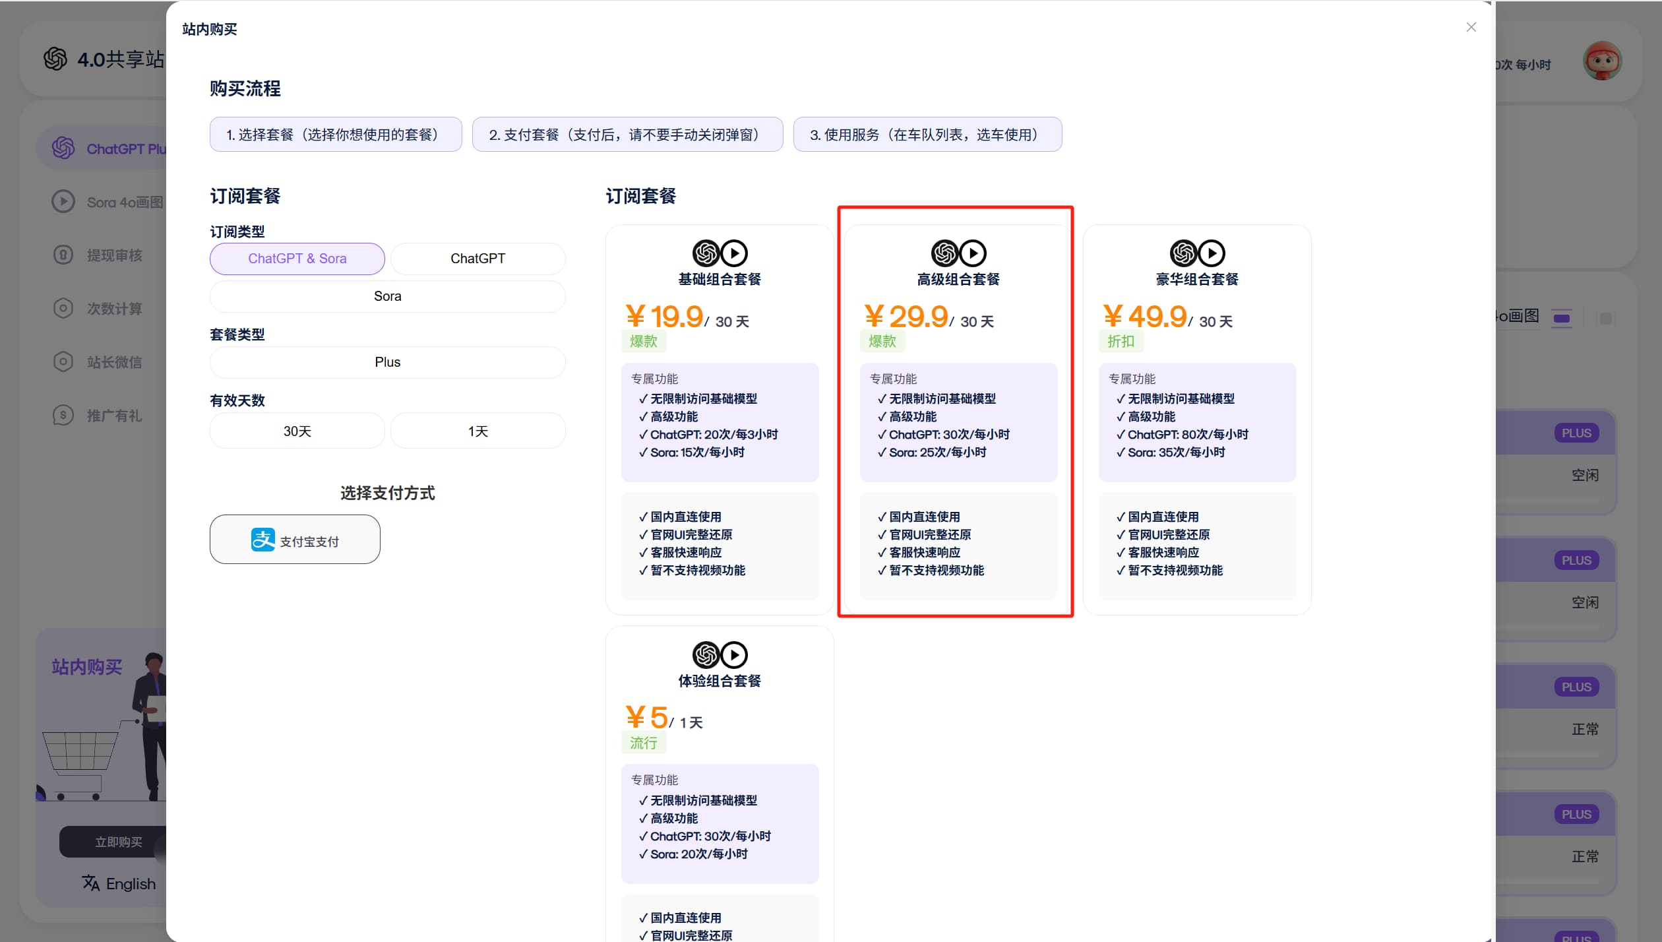The image size is (1662, 942).
Task: Select ChatGPT & Sora subscription type
Action: click(297, 259)
